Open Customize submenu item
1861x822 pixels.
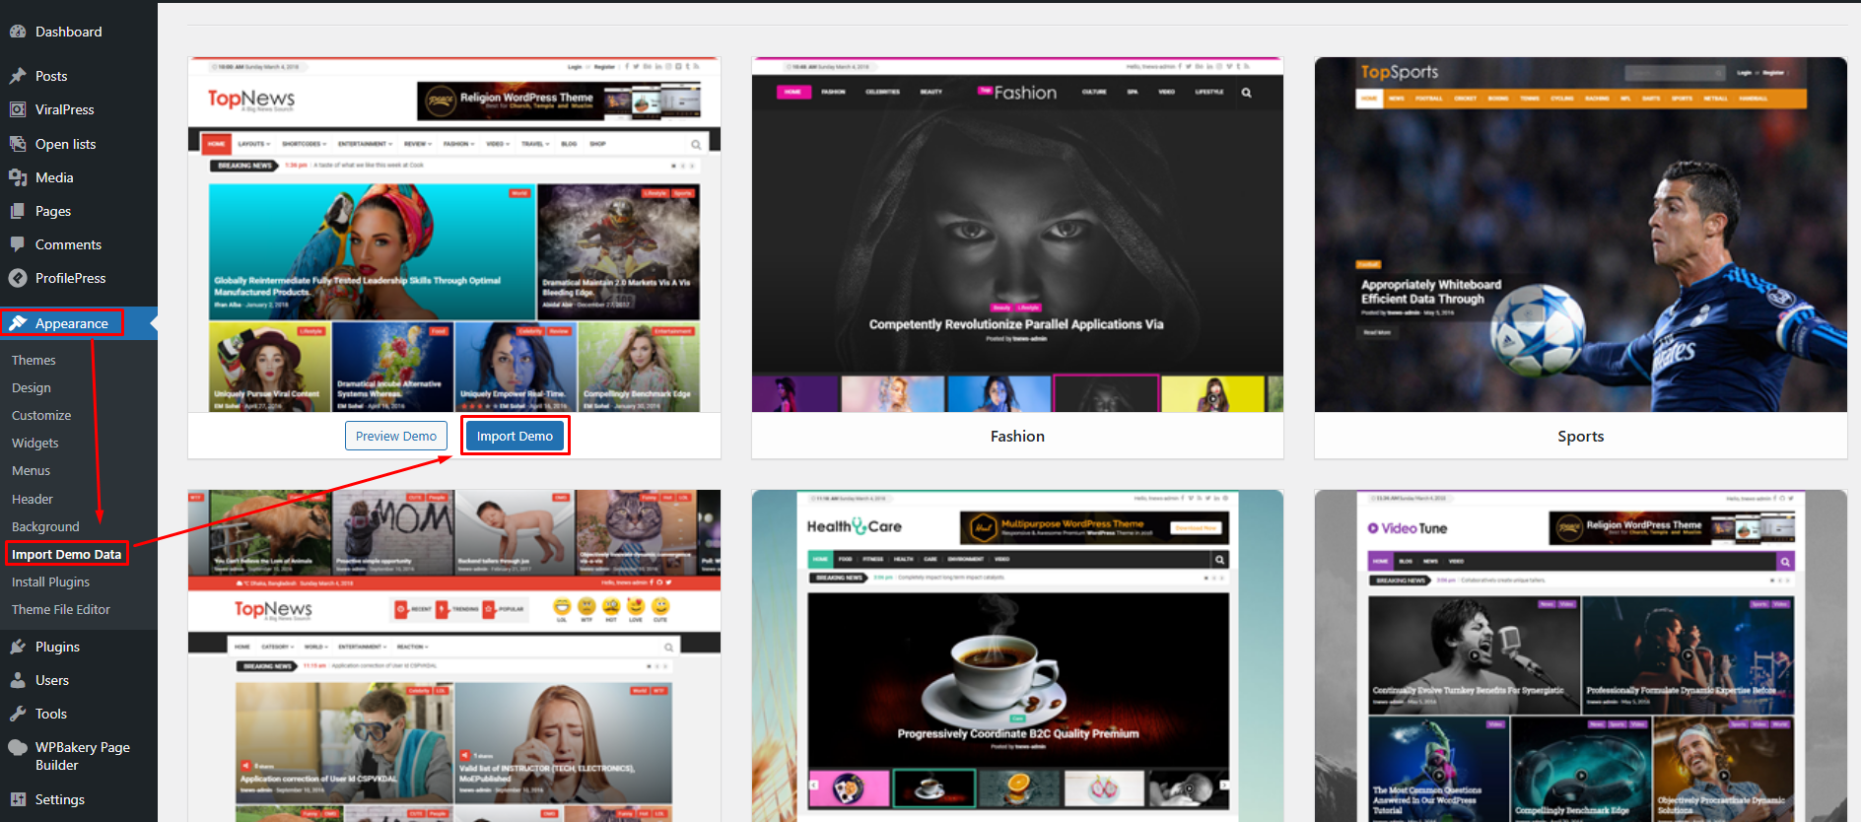click(x=41, y=415)
